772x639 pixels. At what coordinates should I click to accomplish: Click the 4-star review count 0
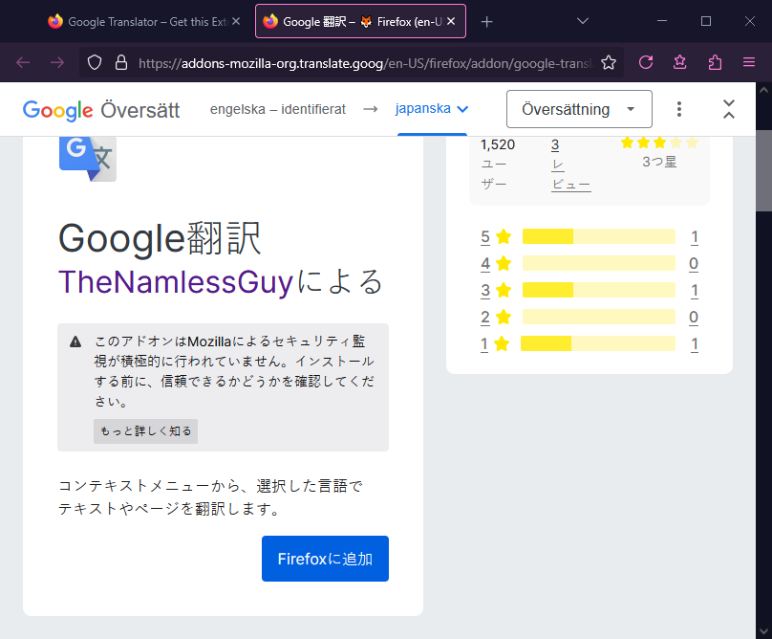(694, 264)
